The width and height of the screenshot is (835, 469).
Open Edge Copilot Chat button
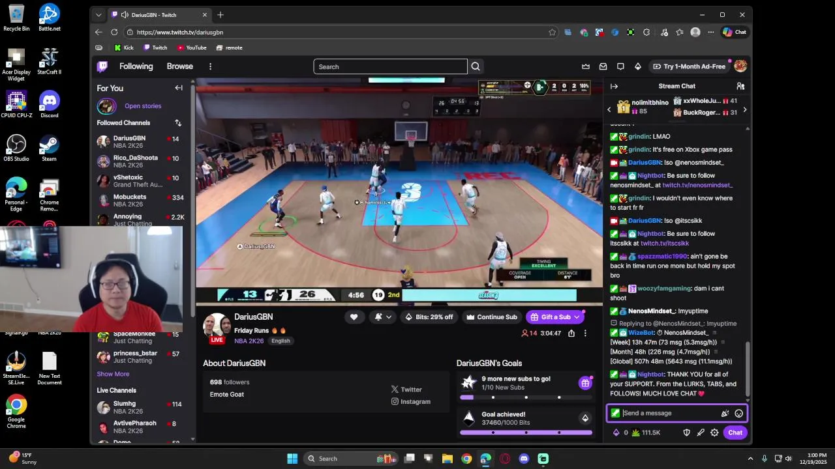pos(735,32)
